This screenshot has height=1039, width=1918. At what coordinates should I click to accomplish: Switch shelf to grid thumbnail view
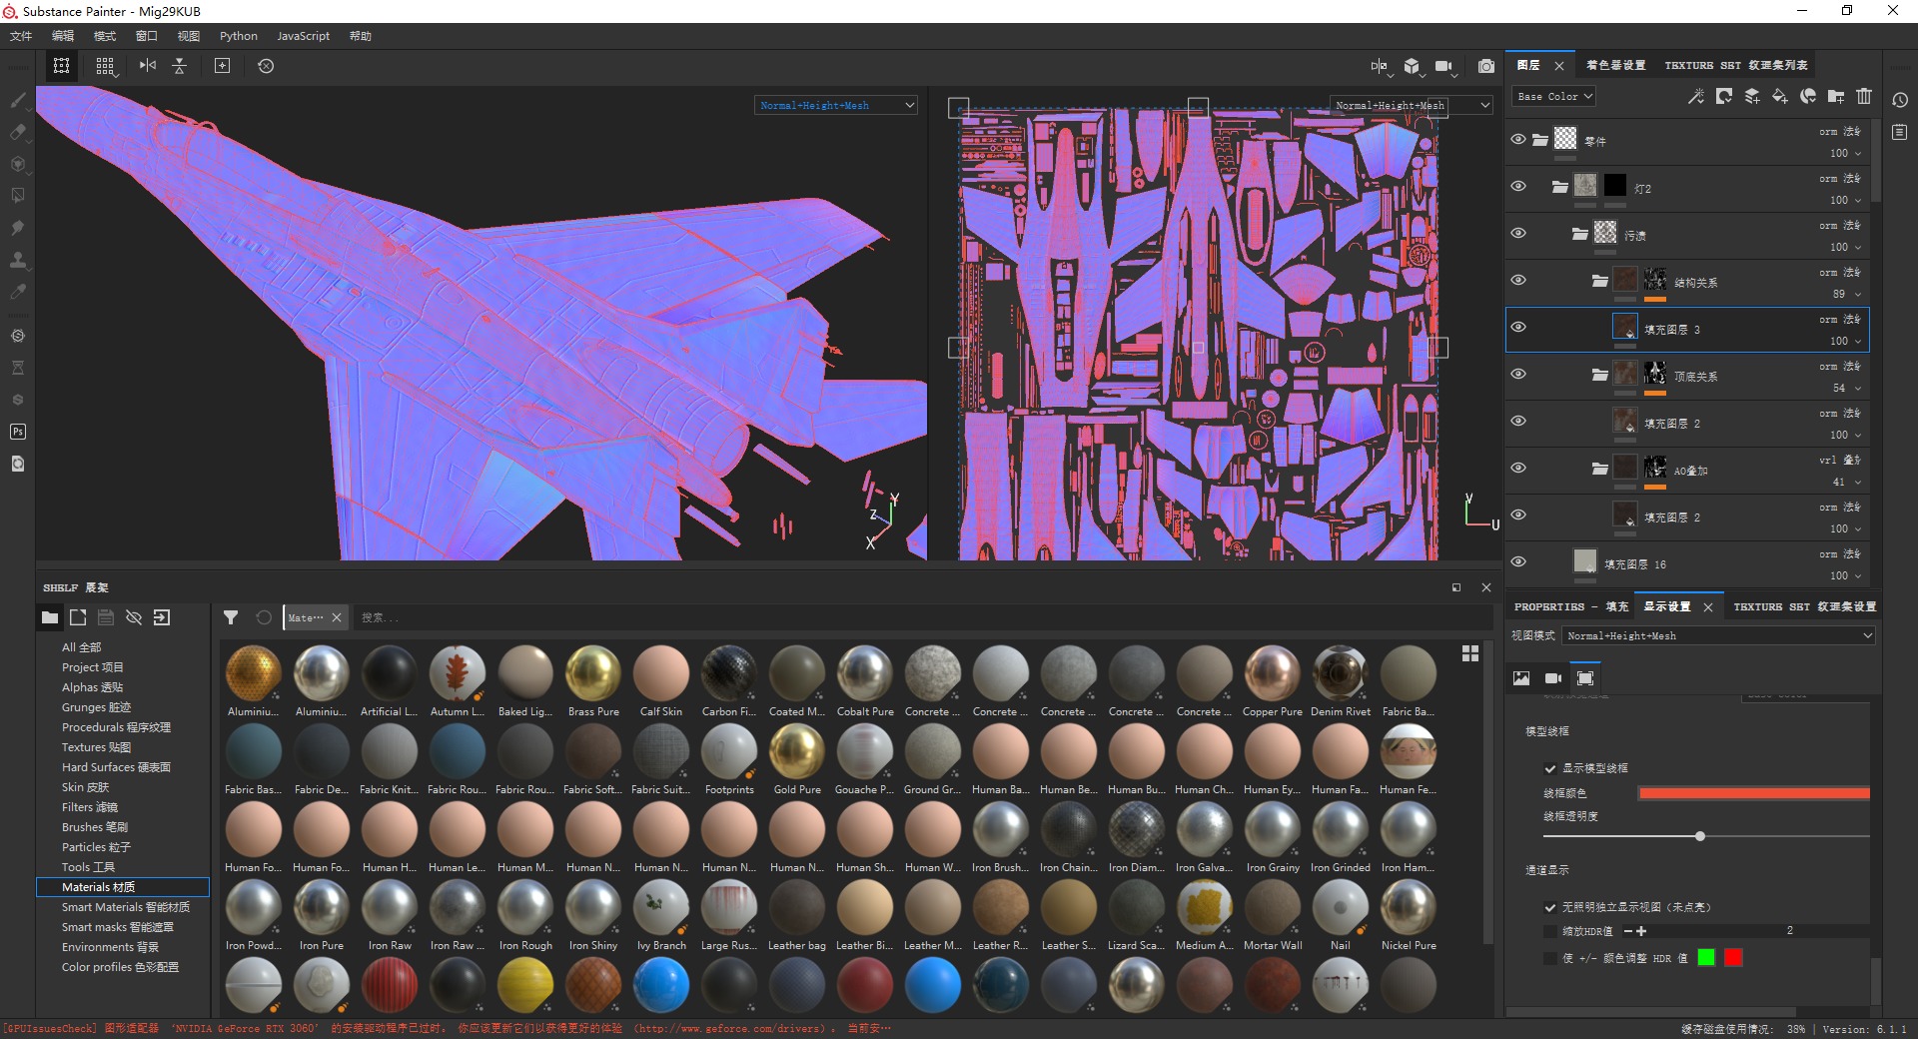[x=1470, y=653]
